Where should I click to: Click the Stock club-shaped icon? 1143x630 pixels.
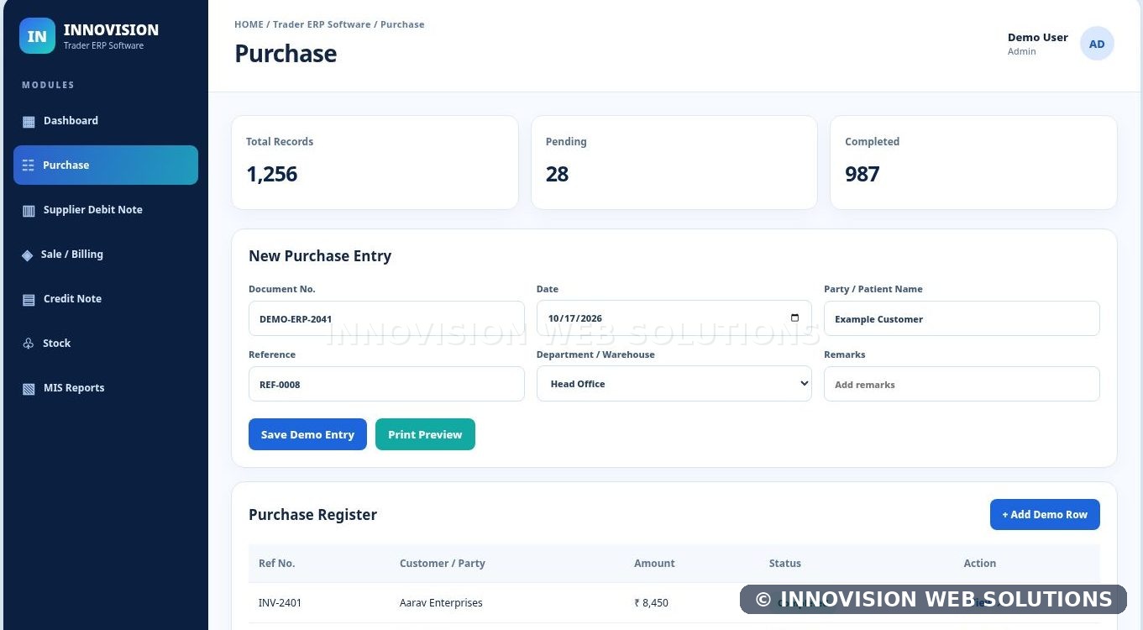pos(28,344)
